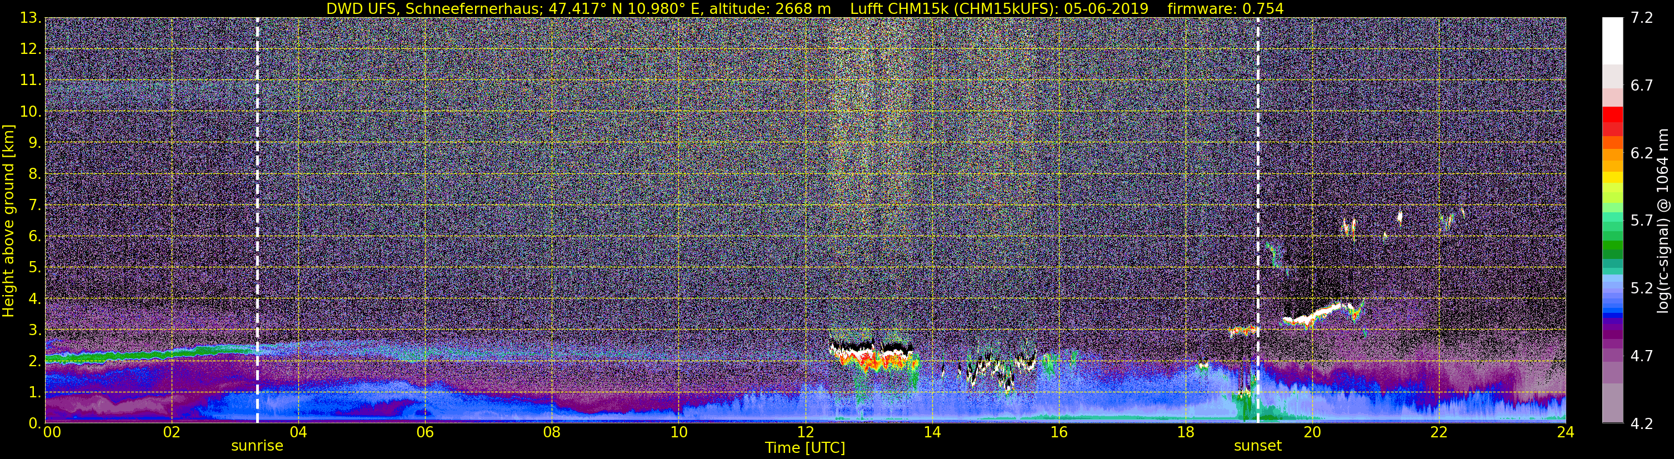Click the yellow segment of the colorbar
The height and width of the screenshot is (459, 1674).
(1612, 177)
